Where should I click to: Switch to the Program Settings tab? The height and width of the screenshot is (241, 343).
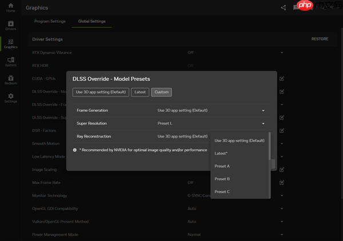point(50,22)
